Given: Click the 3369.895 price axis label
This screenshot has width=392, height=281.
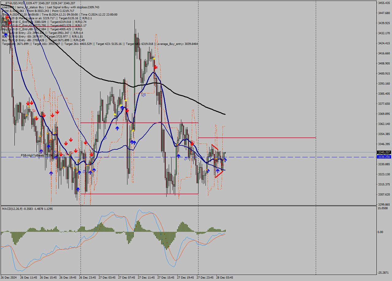Looking at the screenshot, I should click(384, 114).
